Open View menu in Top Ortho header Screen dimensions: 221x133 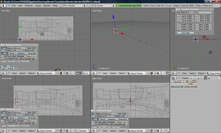pyautogui.click(x=15, y=73)
